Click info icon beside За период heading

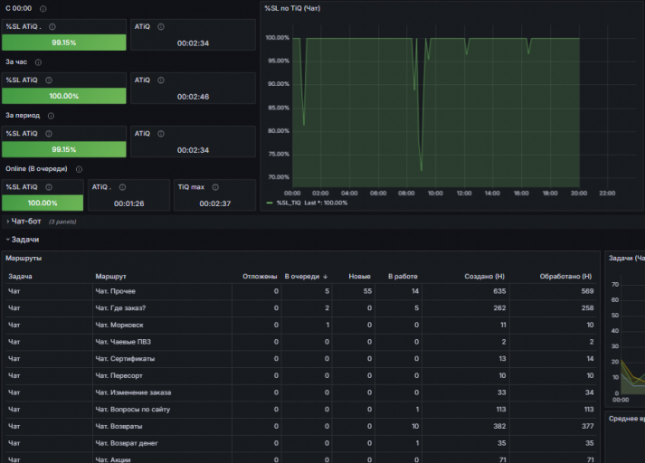coord(51,116)
